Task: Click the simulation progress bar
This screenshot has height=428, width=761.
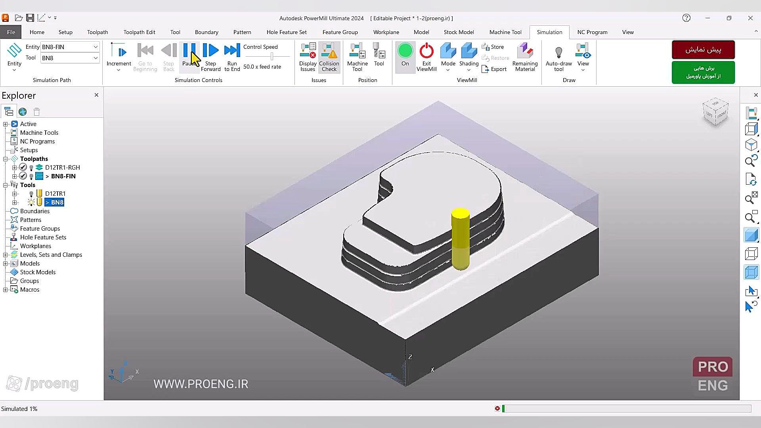Action: point(626,409)
